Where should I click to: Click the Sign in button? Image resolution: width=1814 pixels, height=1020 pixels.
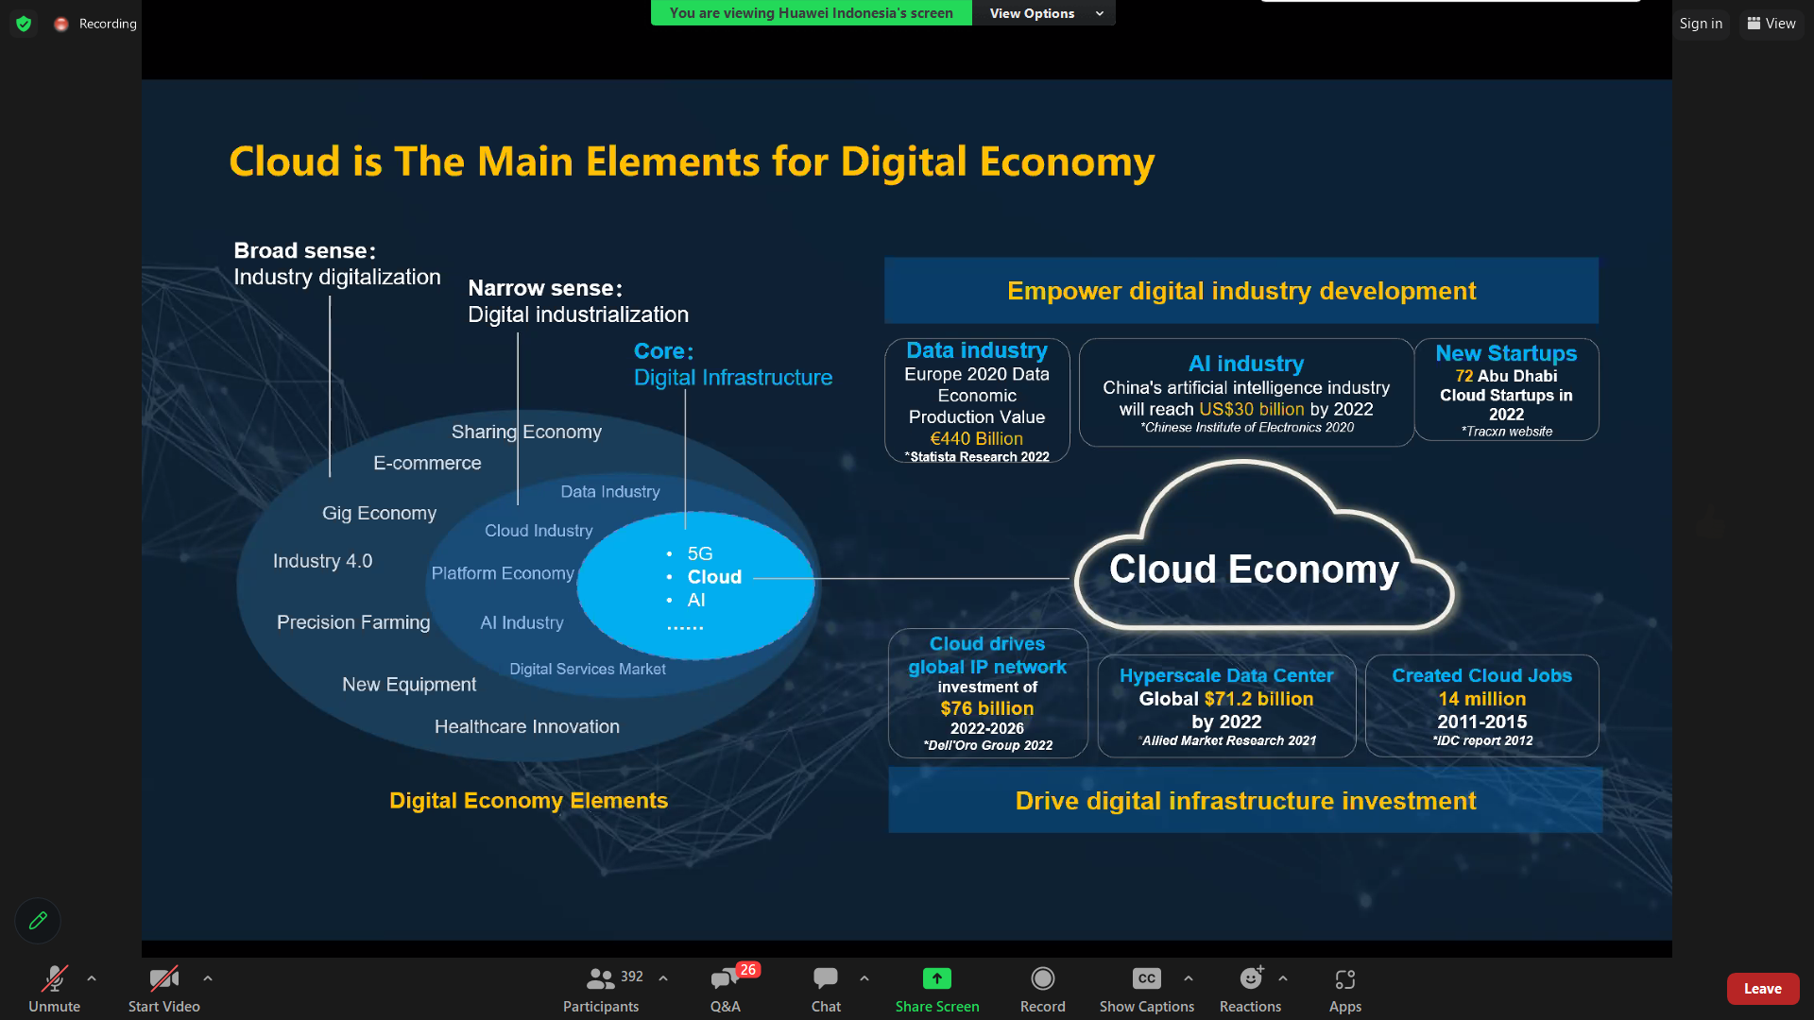click(x=1701, y=24)
